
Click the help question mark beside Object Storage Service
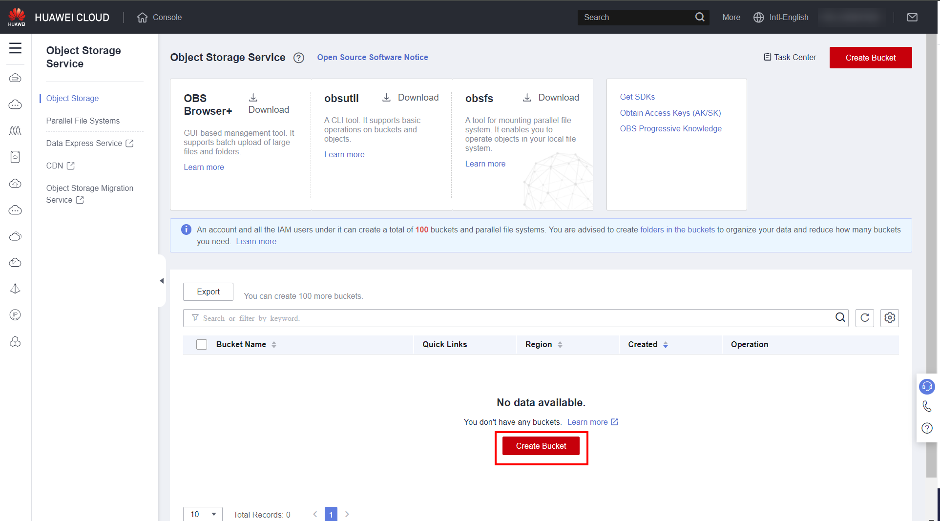[298, 58]
